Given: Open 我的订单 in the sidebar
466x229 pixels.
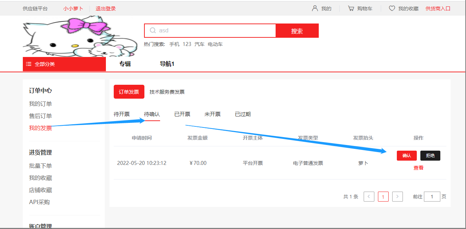Looking at the screenshot, I should pyautogui.click(x=40, y=104).
